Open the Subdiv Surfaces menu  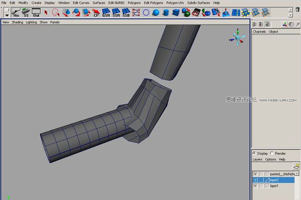tap(199, 3)
